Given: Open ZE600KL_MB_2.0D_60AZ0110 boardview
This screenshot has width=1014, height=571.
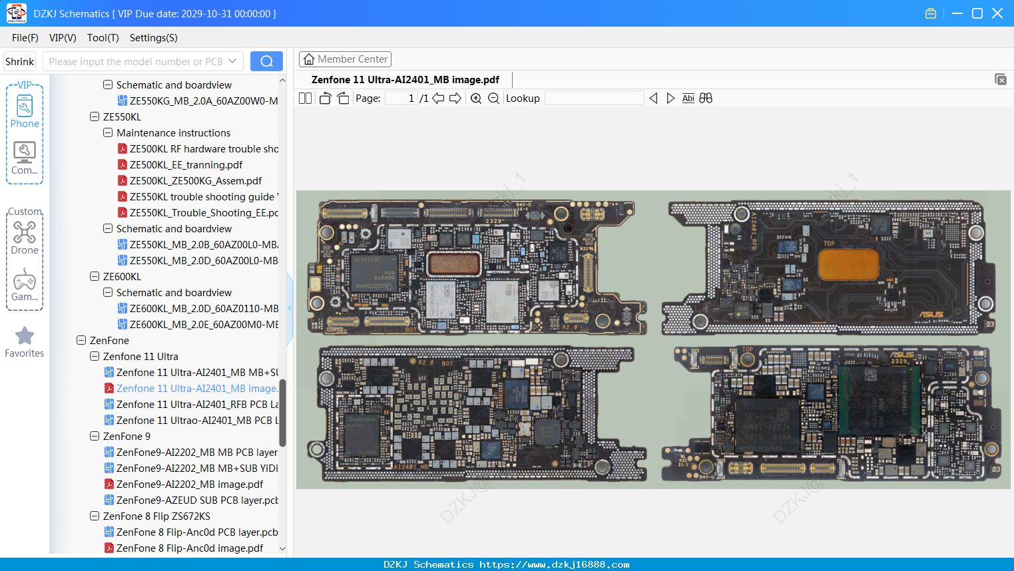Looking at the screenshot, I should [198, 308].
